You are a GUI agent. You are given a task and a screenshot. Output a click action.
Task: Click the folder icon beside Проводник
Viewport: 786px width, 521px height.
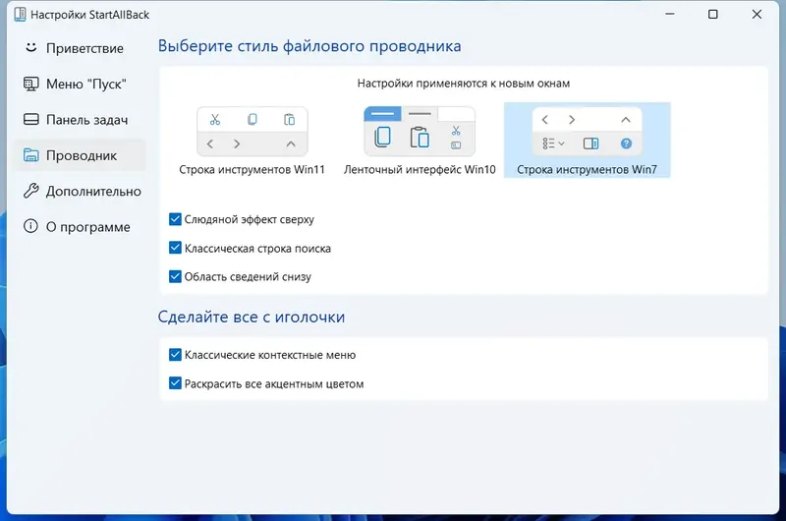click(31, 155)
